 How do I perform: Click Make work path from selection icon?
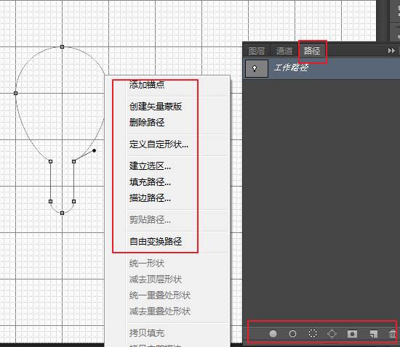click(332, 333)
